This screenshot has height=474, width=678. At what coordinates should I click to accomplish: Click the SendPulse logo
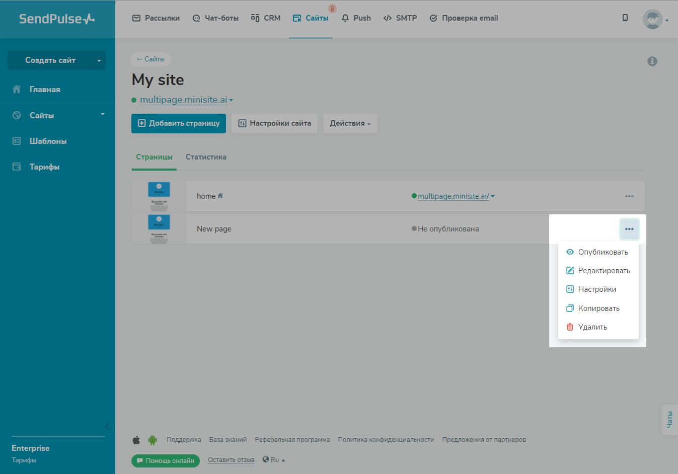(x=57, y=19)
